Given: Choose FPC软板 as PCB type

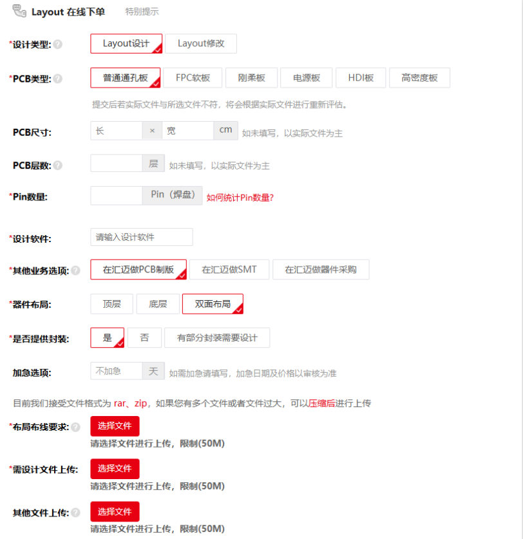Looking at the screenshot, I should [193, 78].
